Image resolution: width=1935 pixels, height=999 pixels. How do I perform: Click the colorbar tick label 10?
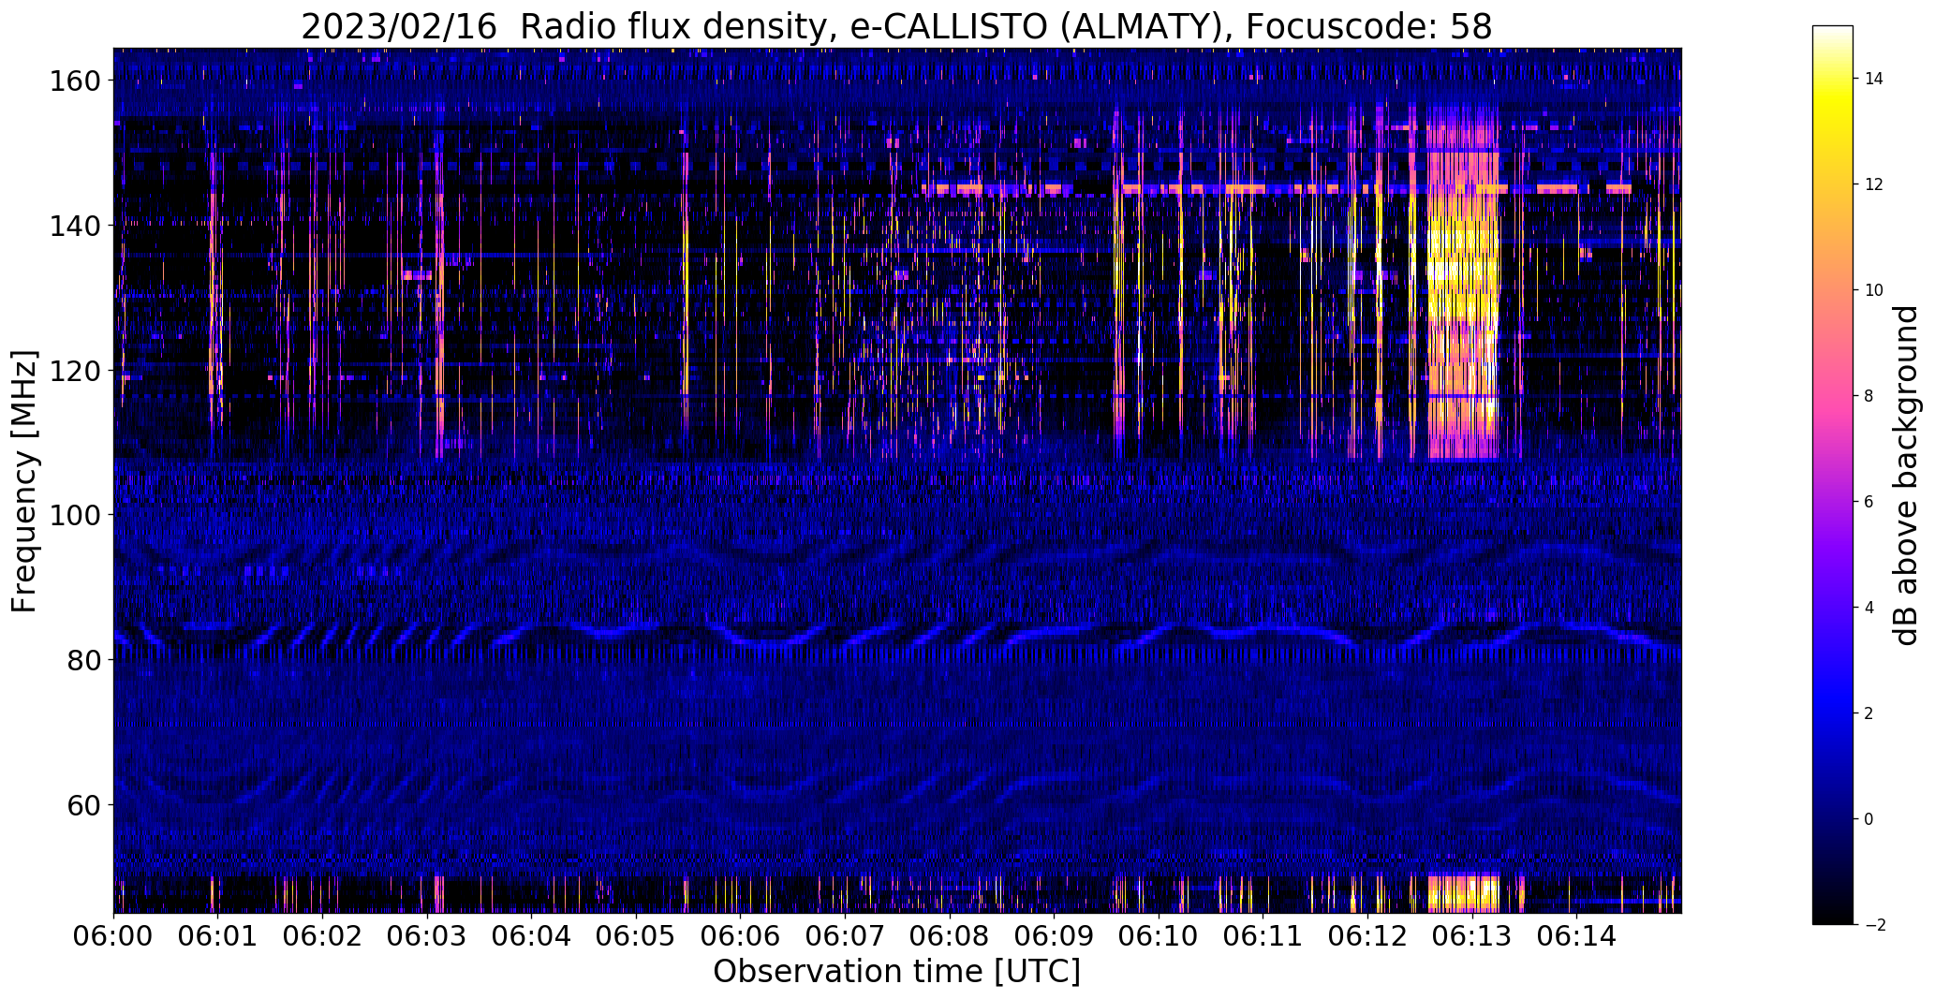pos(1874,290)
